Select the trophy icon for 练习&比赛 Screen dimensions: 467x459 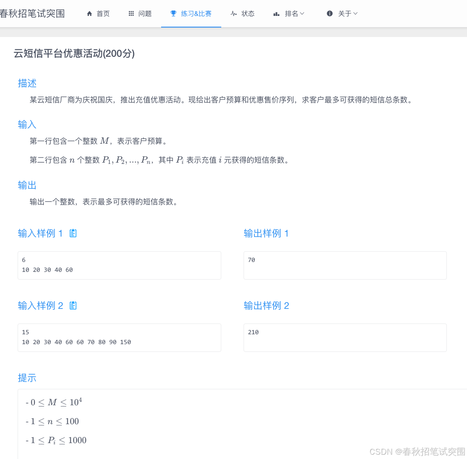173,13
